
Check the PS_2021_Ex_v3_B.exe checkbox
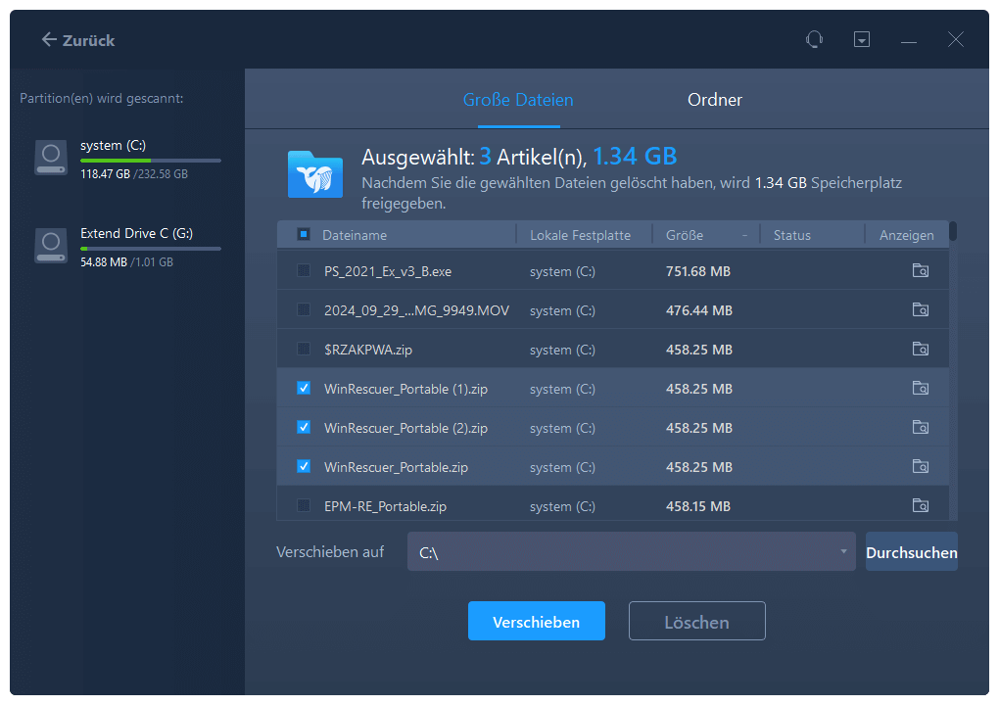(304, 271)
